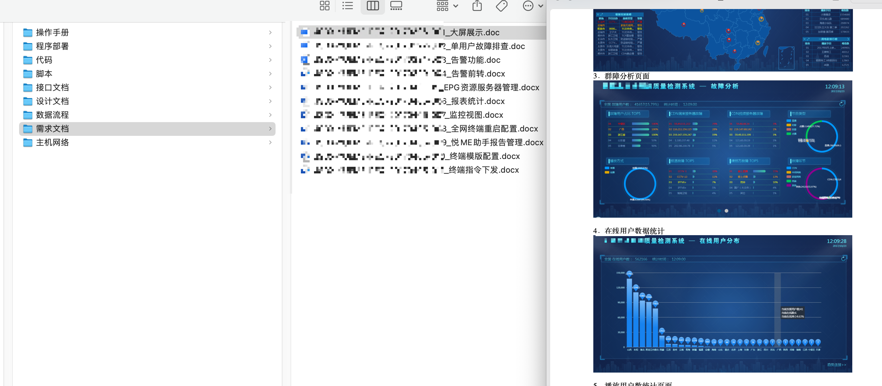Image resolution: width=882 pixels, height=386 pixels.
Task: Open the 程序部署 folder
Action: (x=52, y=46)
